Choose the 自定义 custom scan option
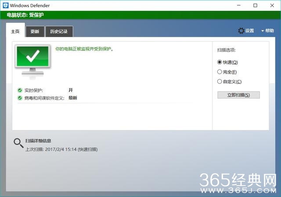The width and height of the screenshot is (281, 197). [x=220, y=81]
